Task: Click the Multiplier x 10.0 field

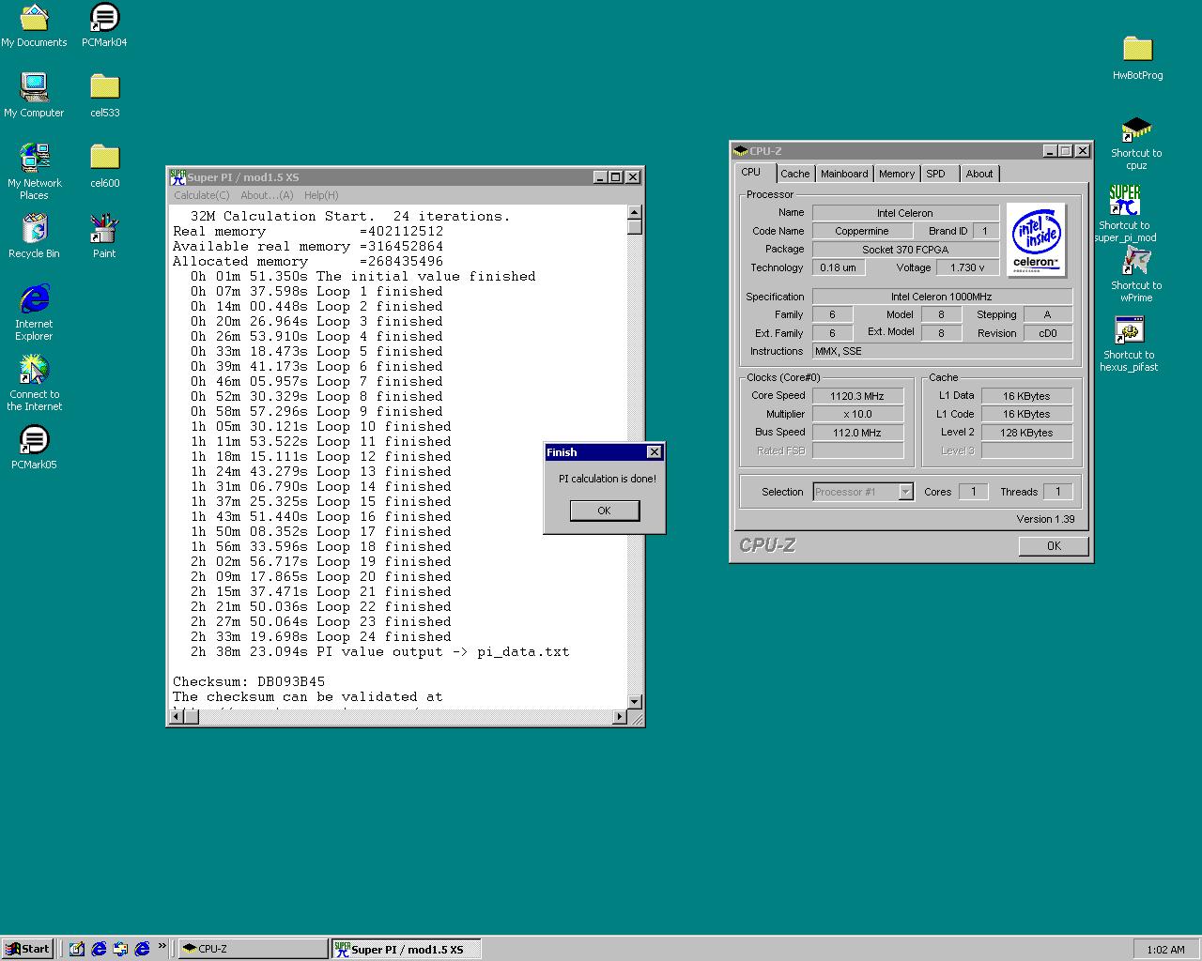Action: 857,414
